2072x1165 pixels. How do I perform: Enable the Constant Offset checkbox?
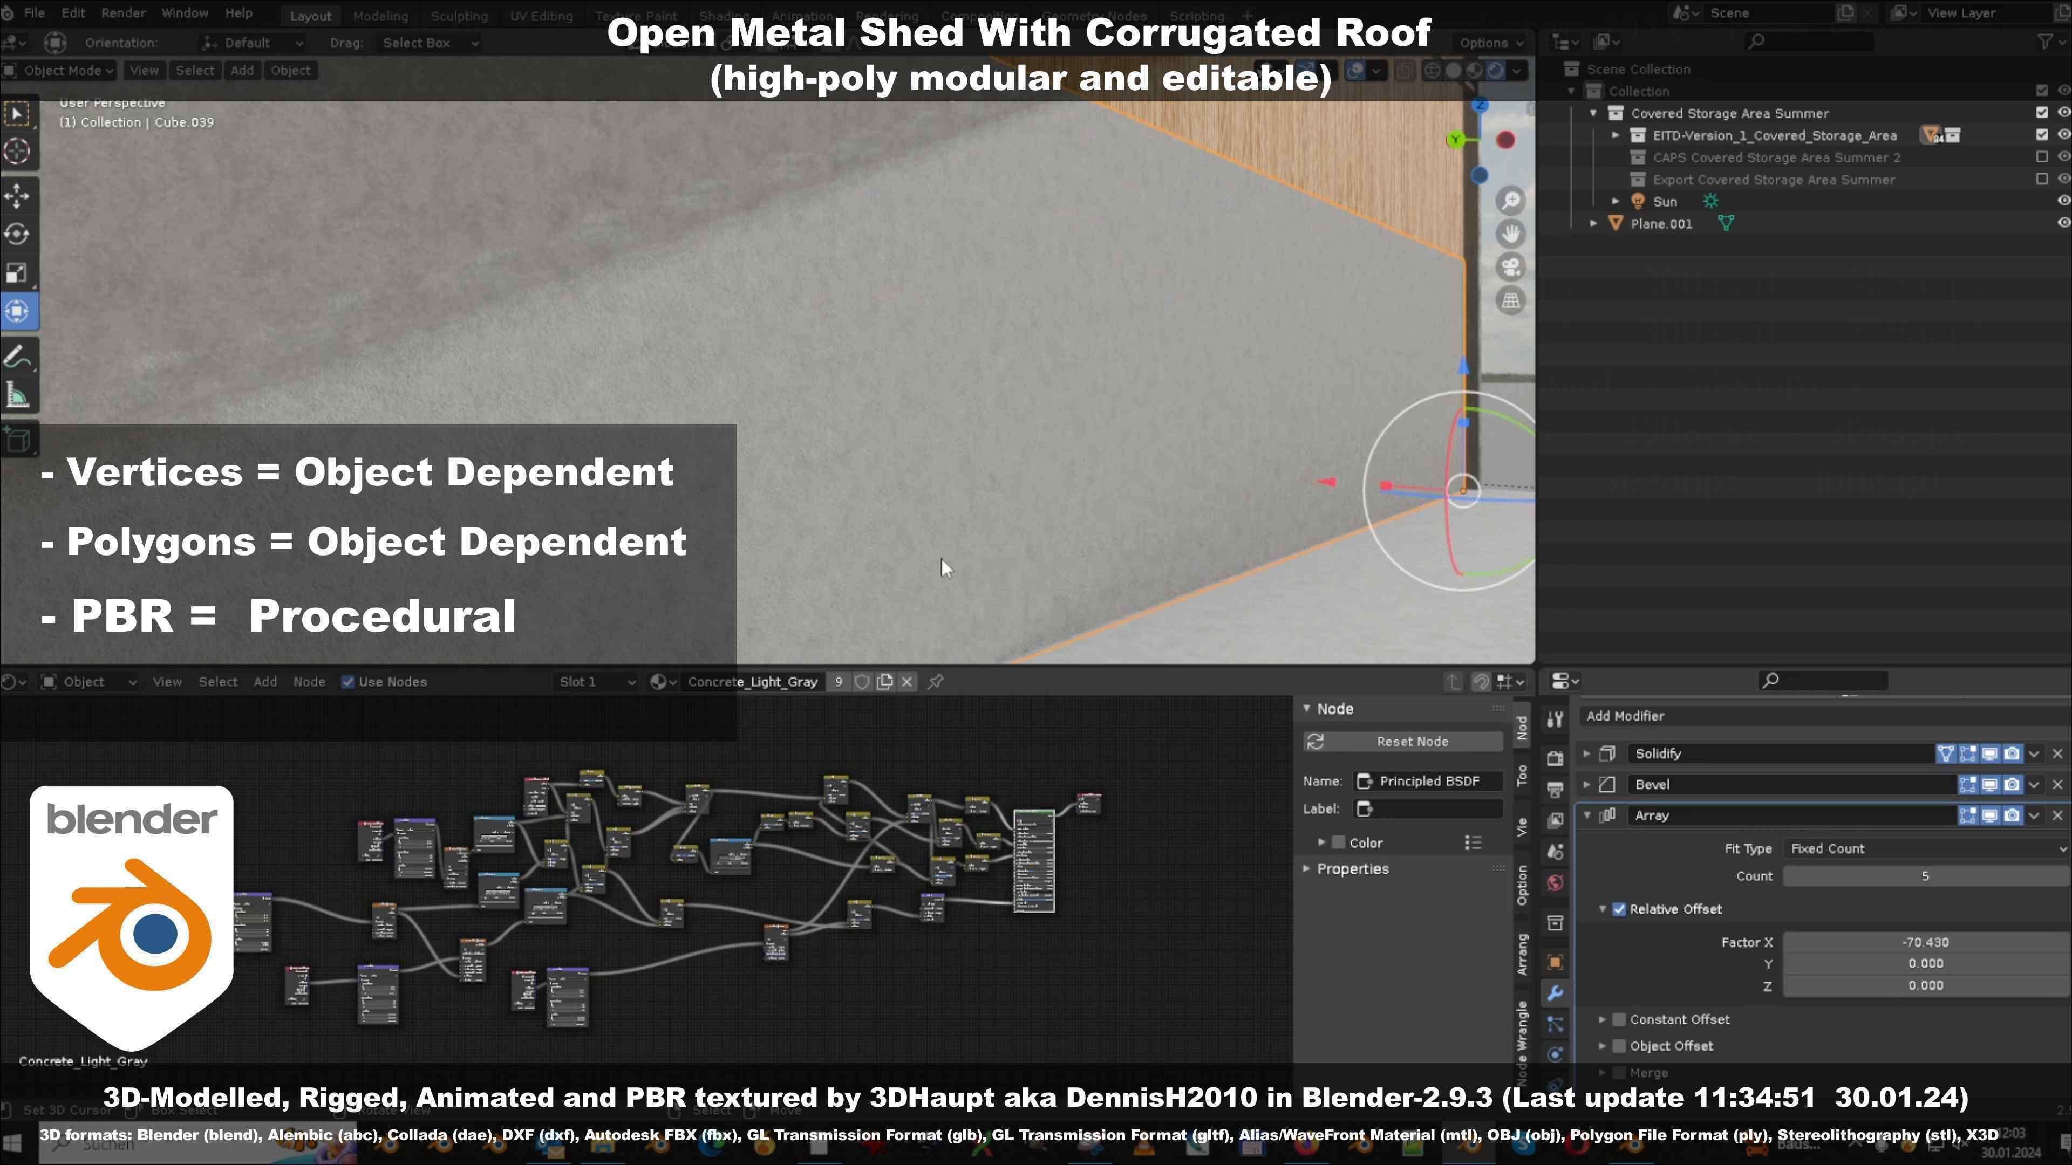[x=1619, y=1019]
